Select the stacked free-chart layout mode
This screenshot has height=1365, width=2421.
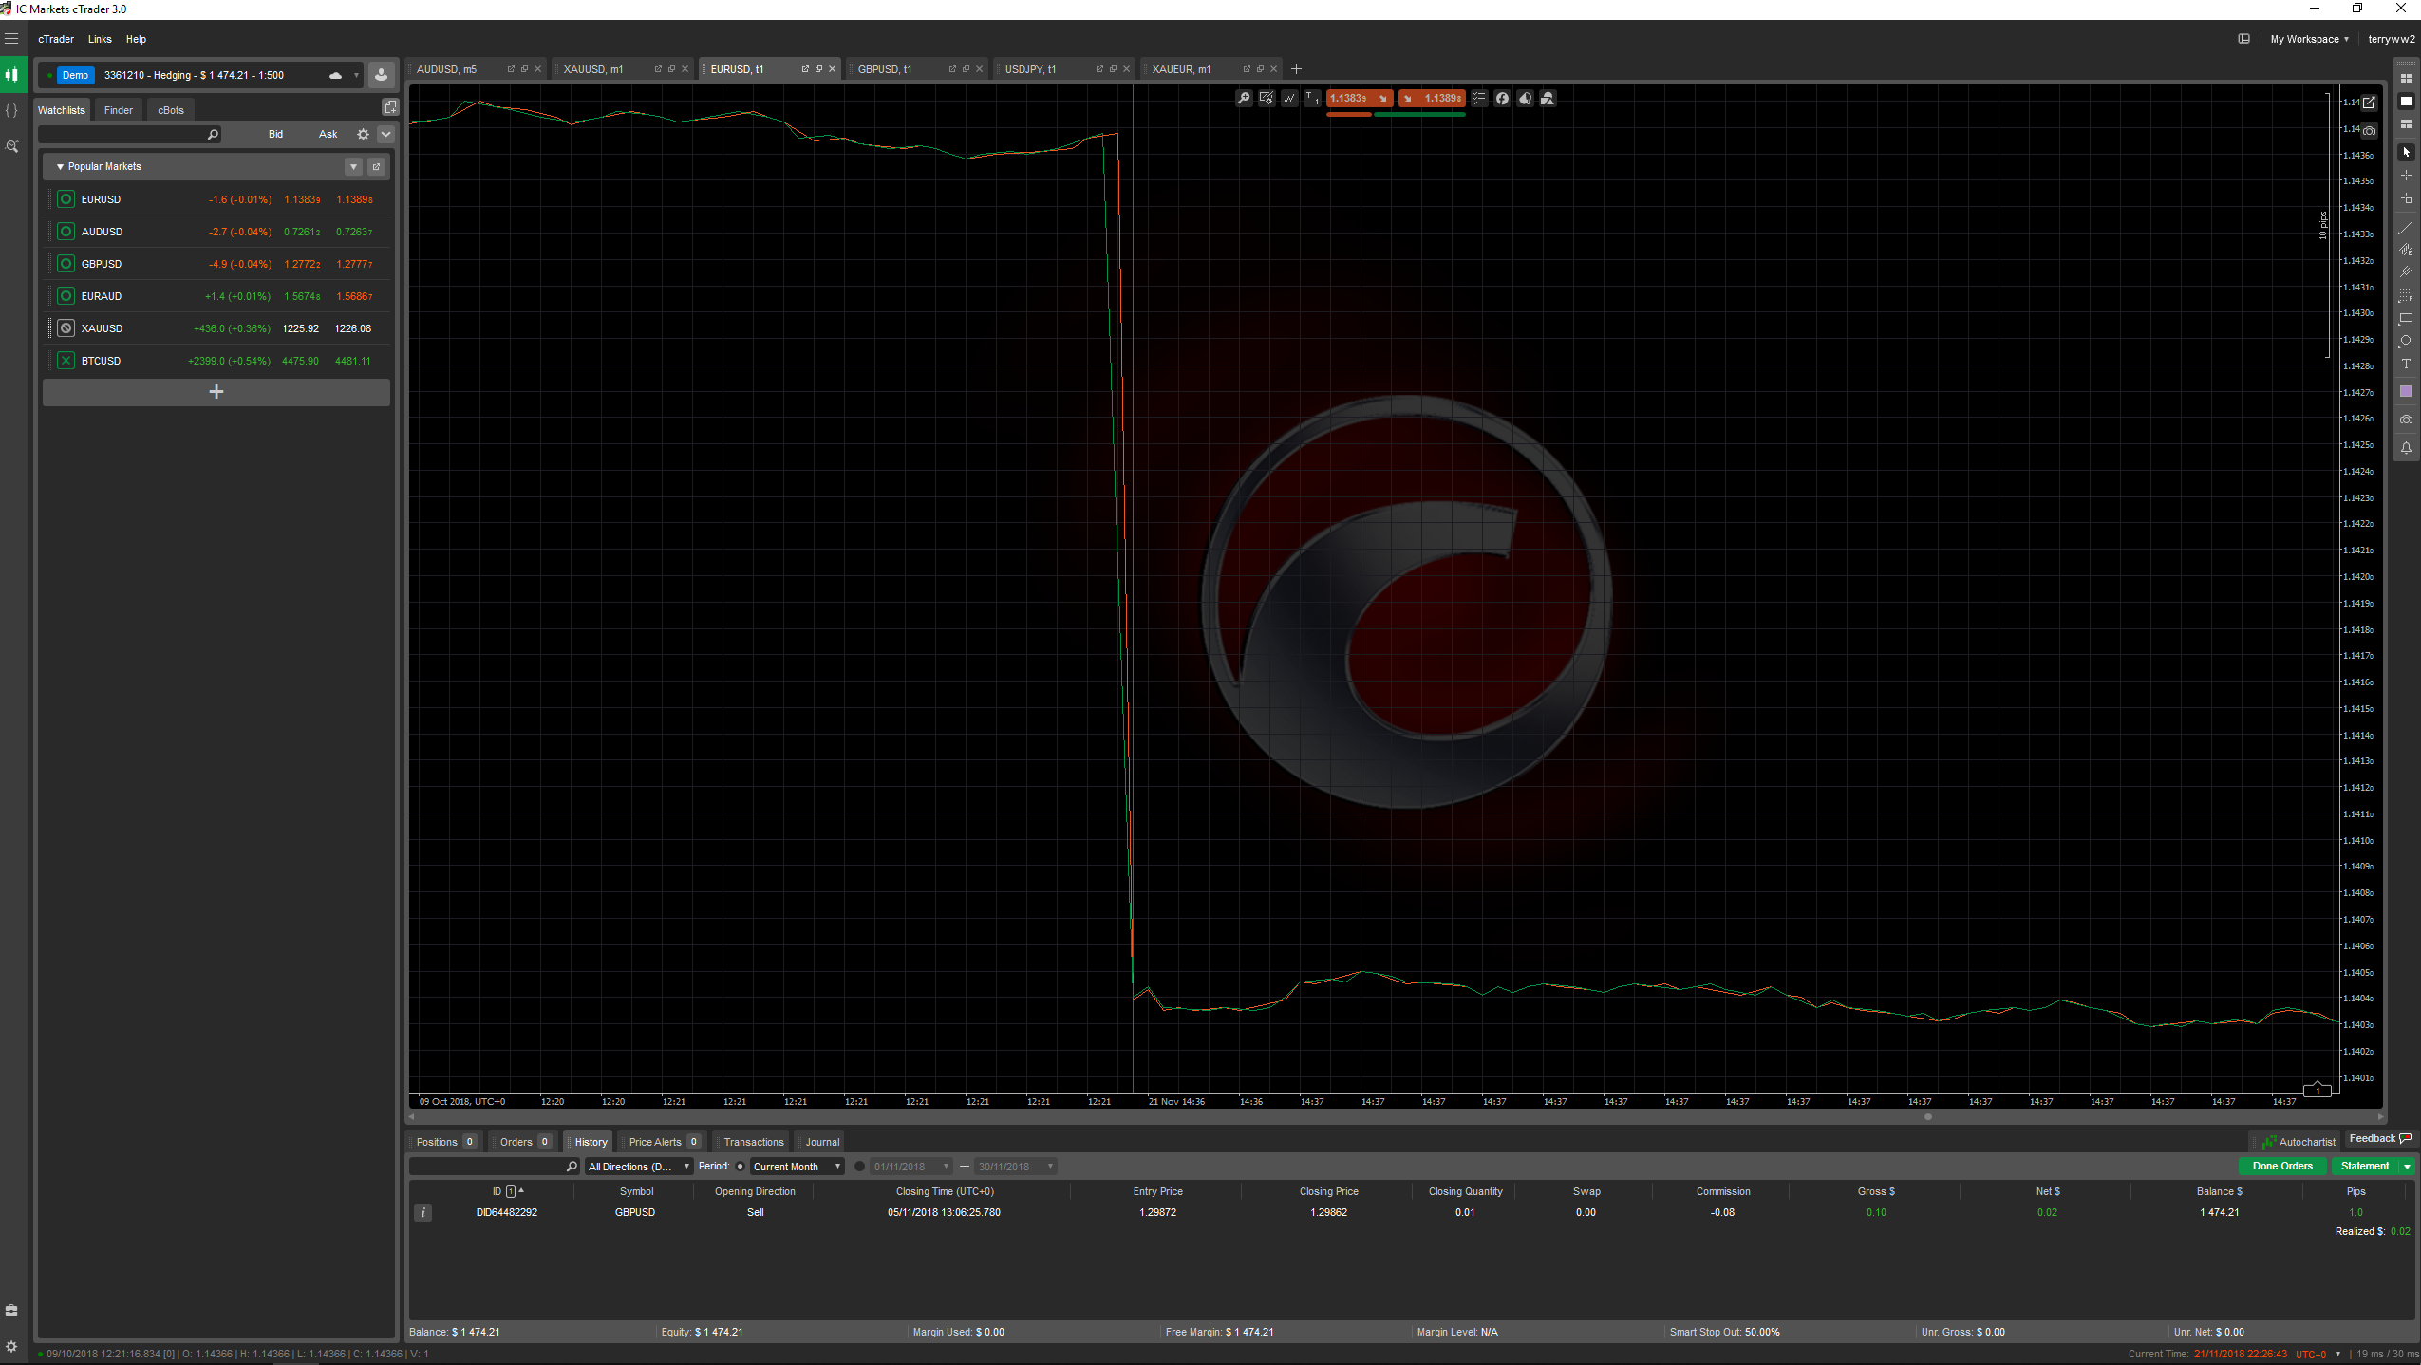pos(2406,124)
